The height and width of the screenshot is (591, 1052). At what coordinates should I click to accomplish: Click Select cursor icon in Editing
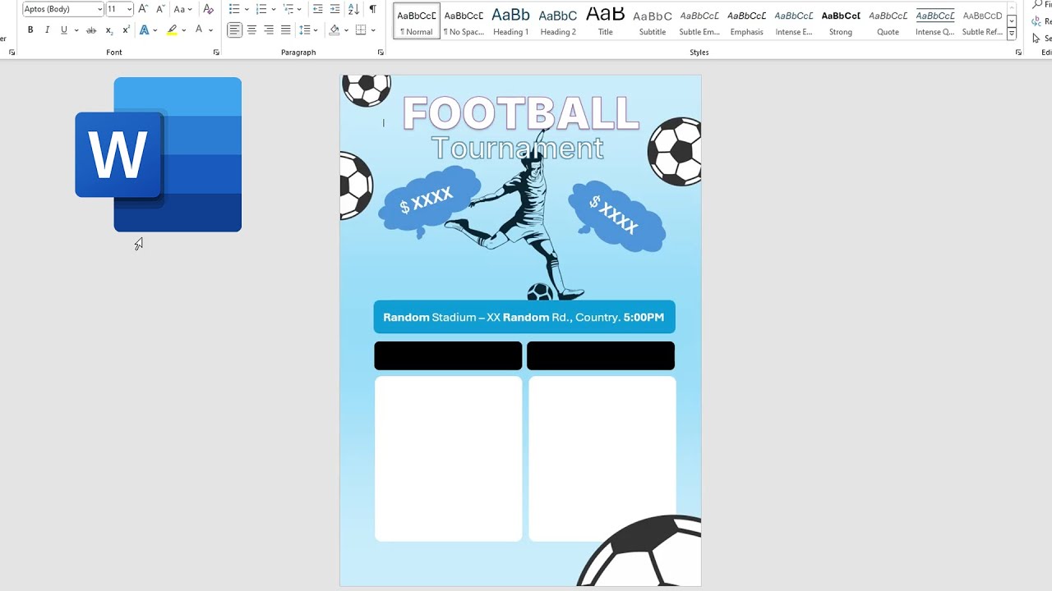point(1036,39)
